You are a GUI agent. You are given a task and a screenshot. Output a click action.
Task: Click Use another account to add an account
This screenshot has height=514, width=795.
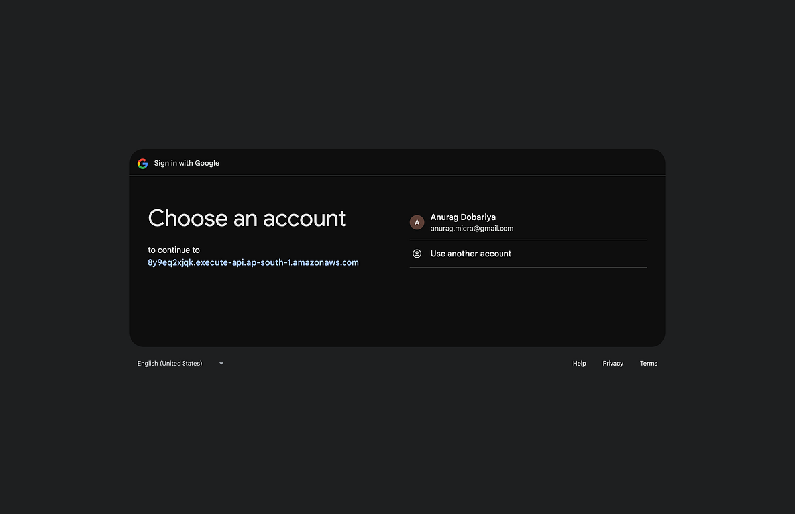(470, 253)
